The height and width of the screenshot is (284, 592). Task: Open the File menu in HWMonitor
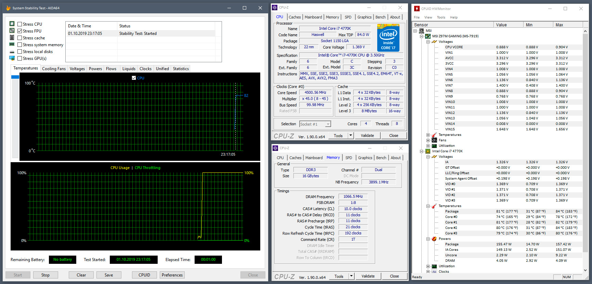pos(417,17)
